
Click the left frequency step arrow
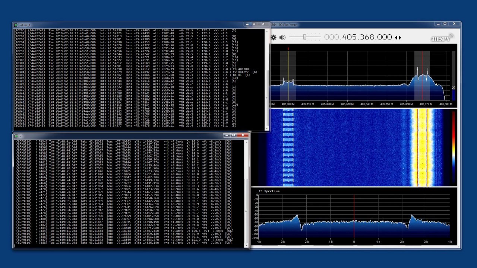(396, 37)
